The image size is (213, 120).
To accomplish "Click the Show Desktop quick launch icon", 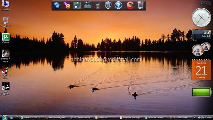I will (x=11, y=118).
